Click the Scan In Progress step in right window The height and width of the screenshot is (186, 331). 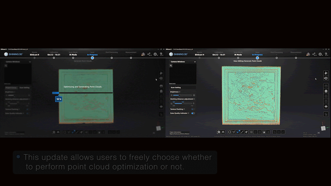click(257, 58)
